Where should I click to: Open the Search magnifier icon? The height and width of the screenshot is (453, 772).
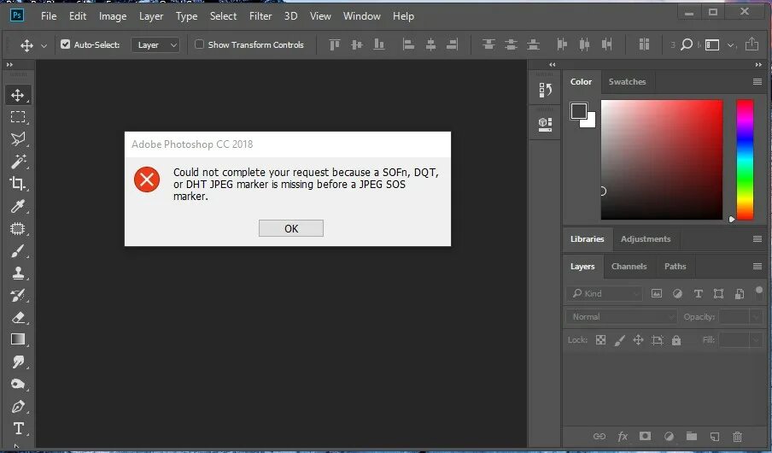pyautogui.click(x=687, y=44)
